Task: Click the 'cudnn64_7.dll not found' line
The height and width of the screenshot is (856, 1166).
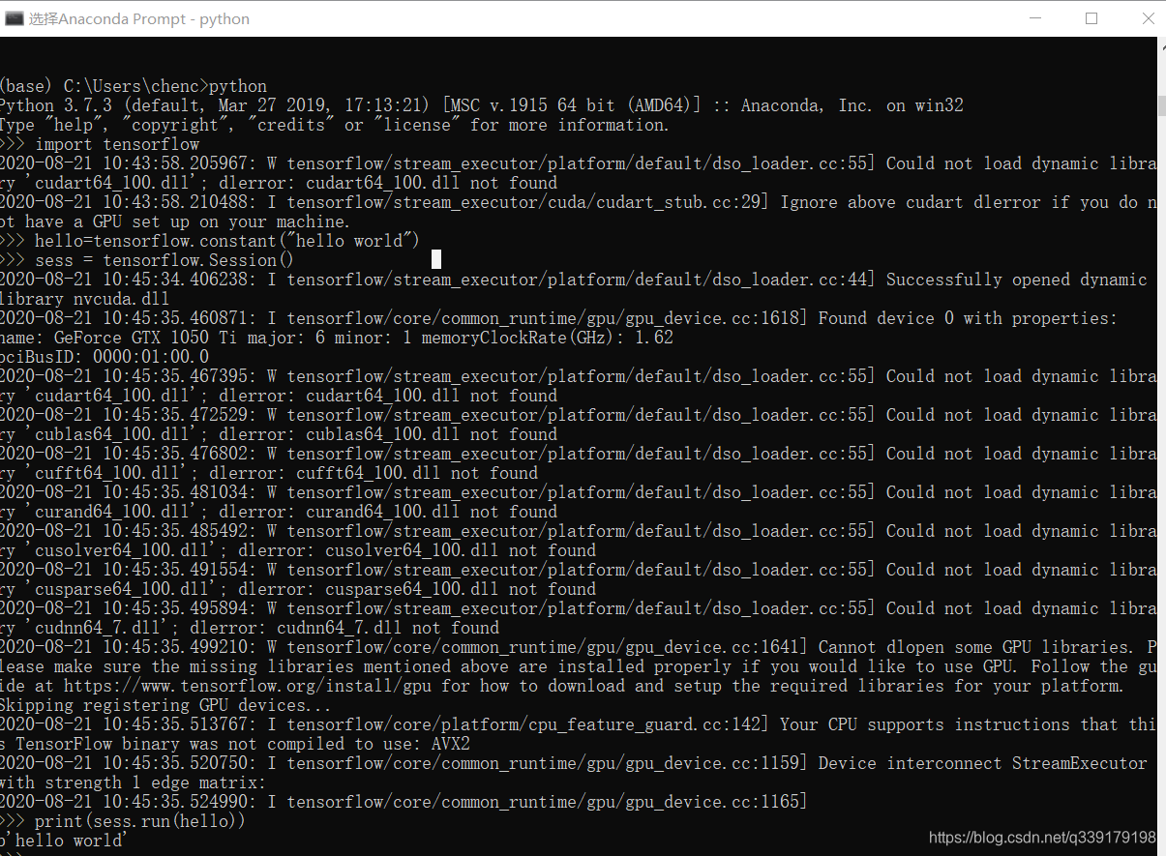Action: tap(250, 628)
